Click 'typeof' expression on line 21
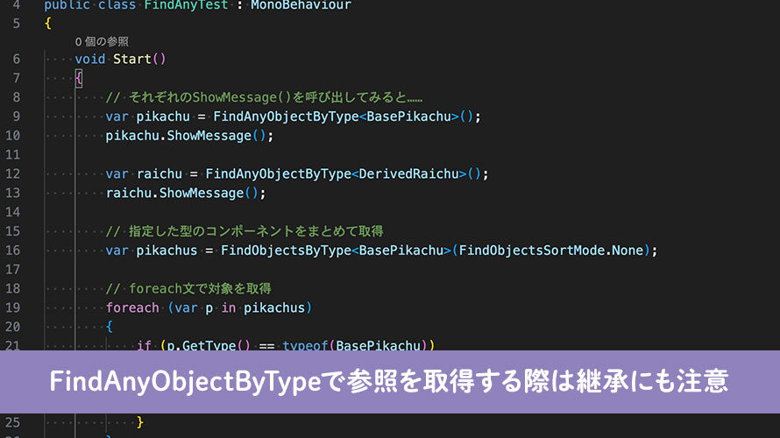 pos(305,345)
